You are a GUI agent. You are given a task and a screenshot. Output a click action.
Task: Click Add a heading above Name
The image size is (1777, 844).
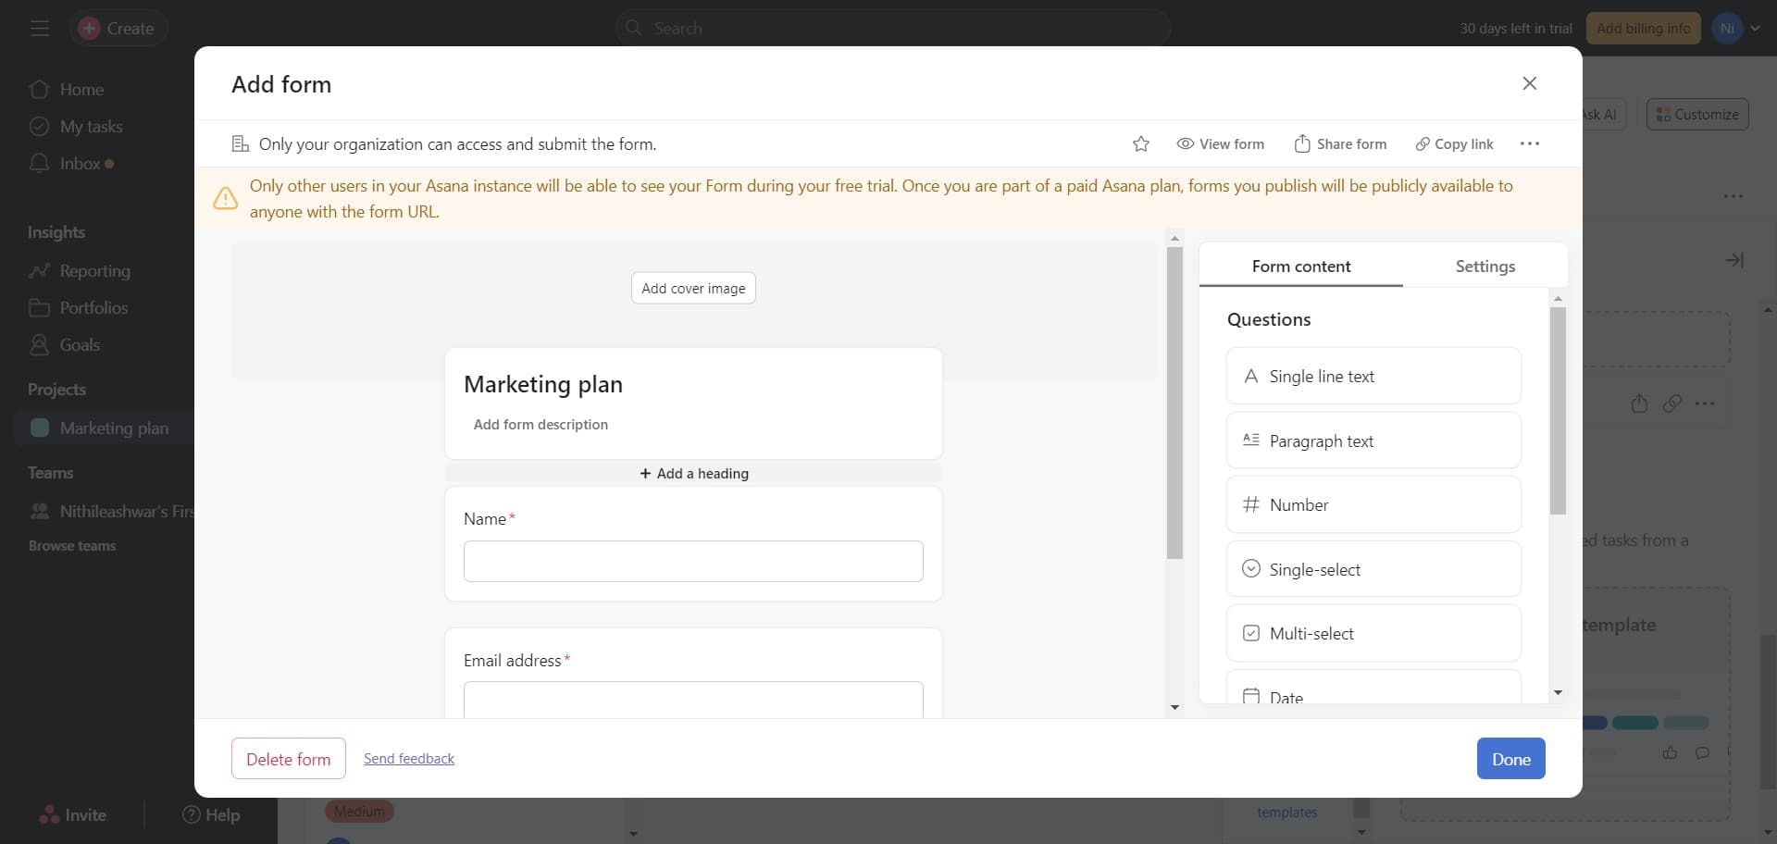click(693, 474)
